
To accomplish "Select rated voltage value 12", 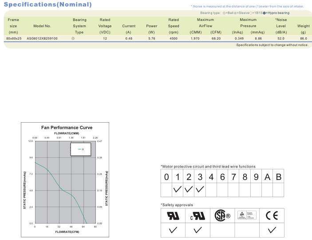I will click(105, 39).
